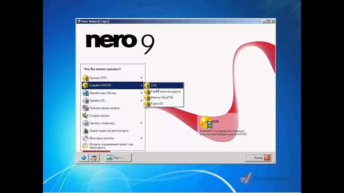Viewport: 344px width, 193px height.
Task: Choose Прямая запись на диск
Action: click(x=113, y=108)
